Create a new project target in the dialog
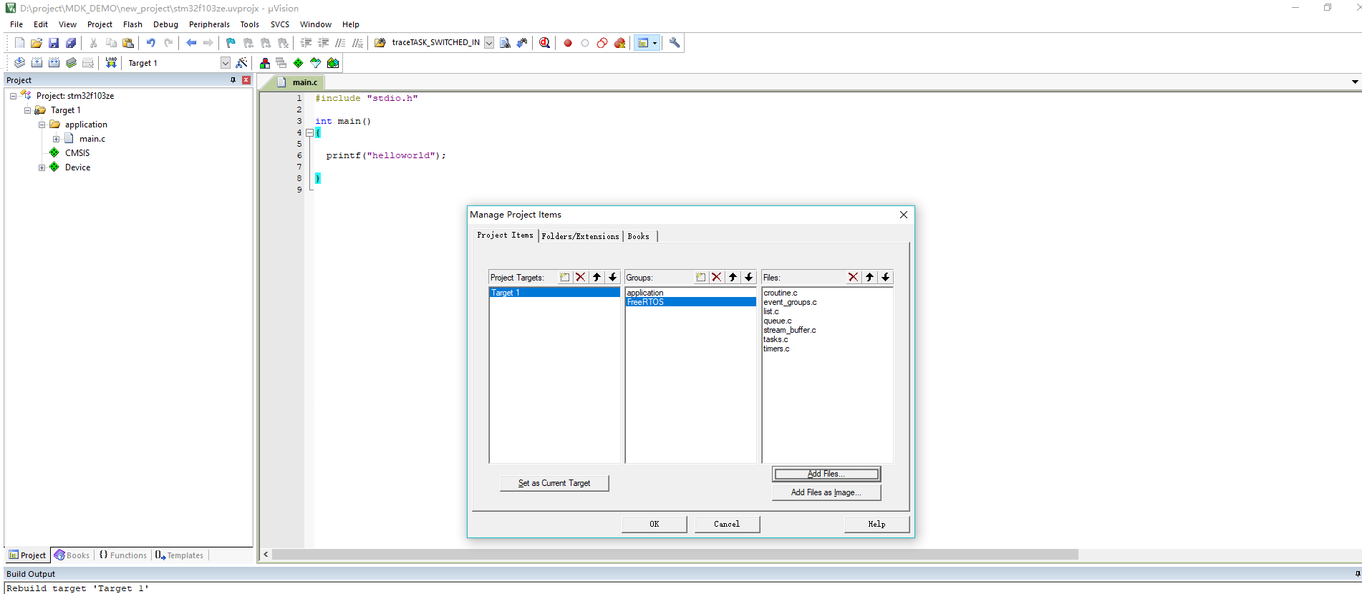Screen dimensions: 1362x594 point(565,277)
